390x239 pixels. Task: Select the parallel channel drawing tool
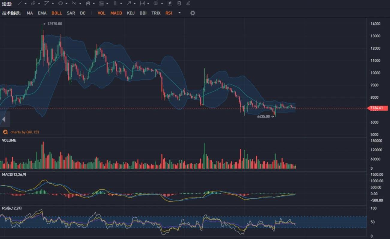click(x=33, y=3)
